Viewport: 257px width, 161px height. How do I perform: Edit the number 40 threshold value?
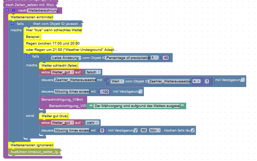166,58
